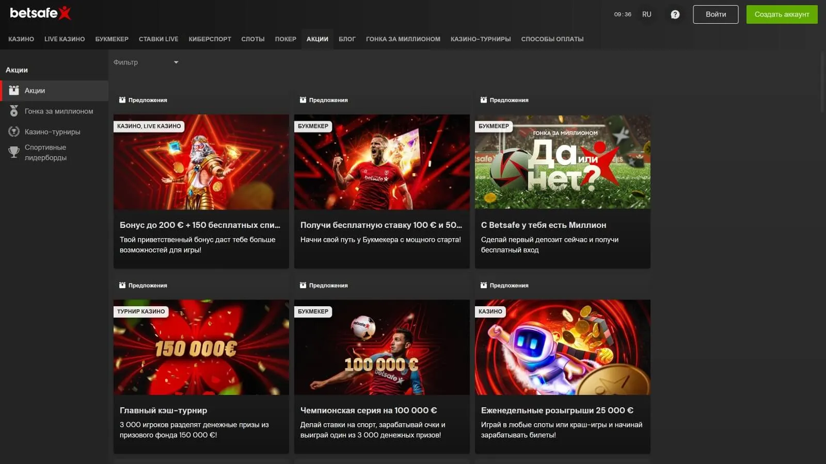The width and height of the screenshot is (826, 464).
Task: Click gift icon above the 150 000€ tournament card
Action: point(122,285)
